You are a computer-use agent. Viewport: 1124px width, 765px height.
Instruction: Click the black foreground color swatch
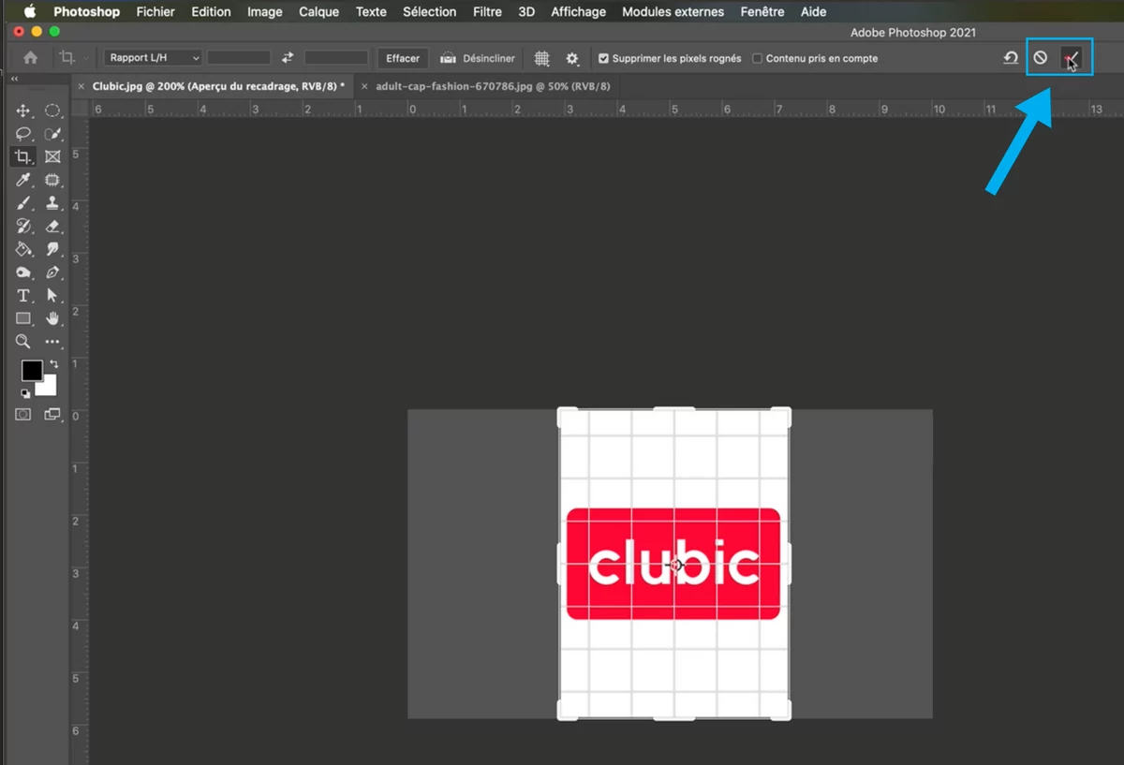[31, 370]
